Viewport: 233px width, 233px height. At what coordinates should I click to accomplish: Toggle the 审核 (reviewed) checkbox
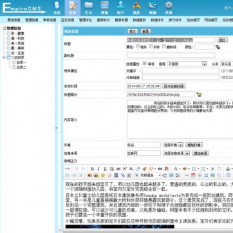(145, 64)
